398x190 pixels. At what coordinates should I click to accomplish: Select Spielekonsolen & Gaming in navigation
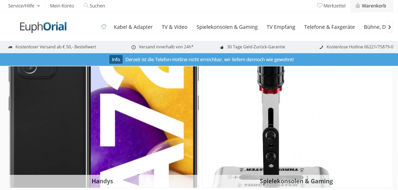tap(227, 27)
